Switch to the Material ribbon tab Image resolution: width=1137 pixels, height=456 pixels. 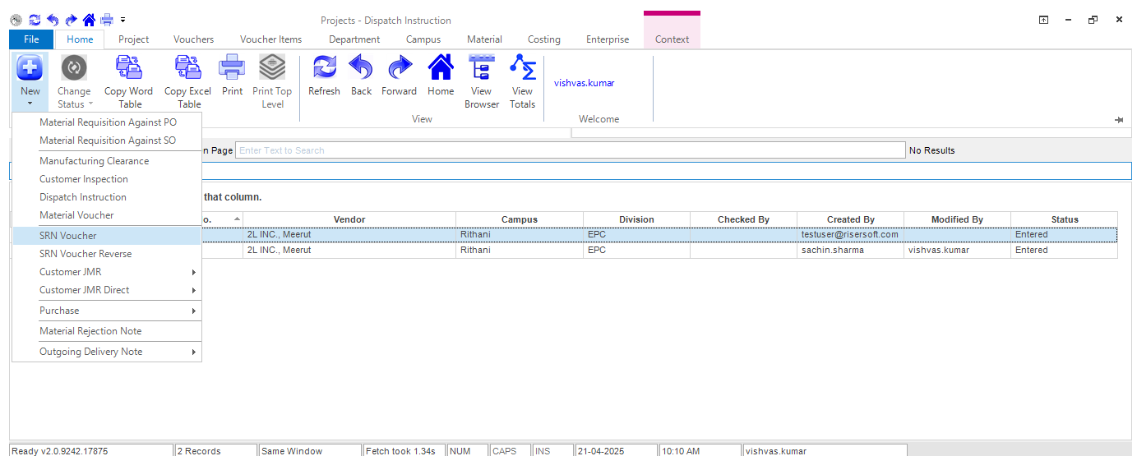(484, 39)
